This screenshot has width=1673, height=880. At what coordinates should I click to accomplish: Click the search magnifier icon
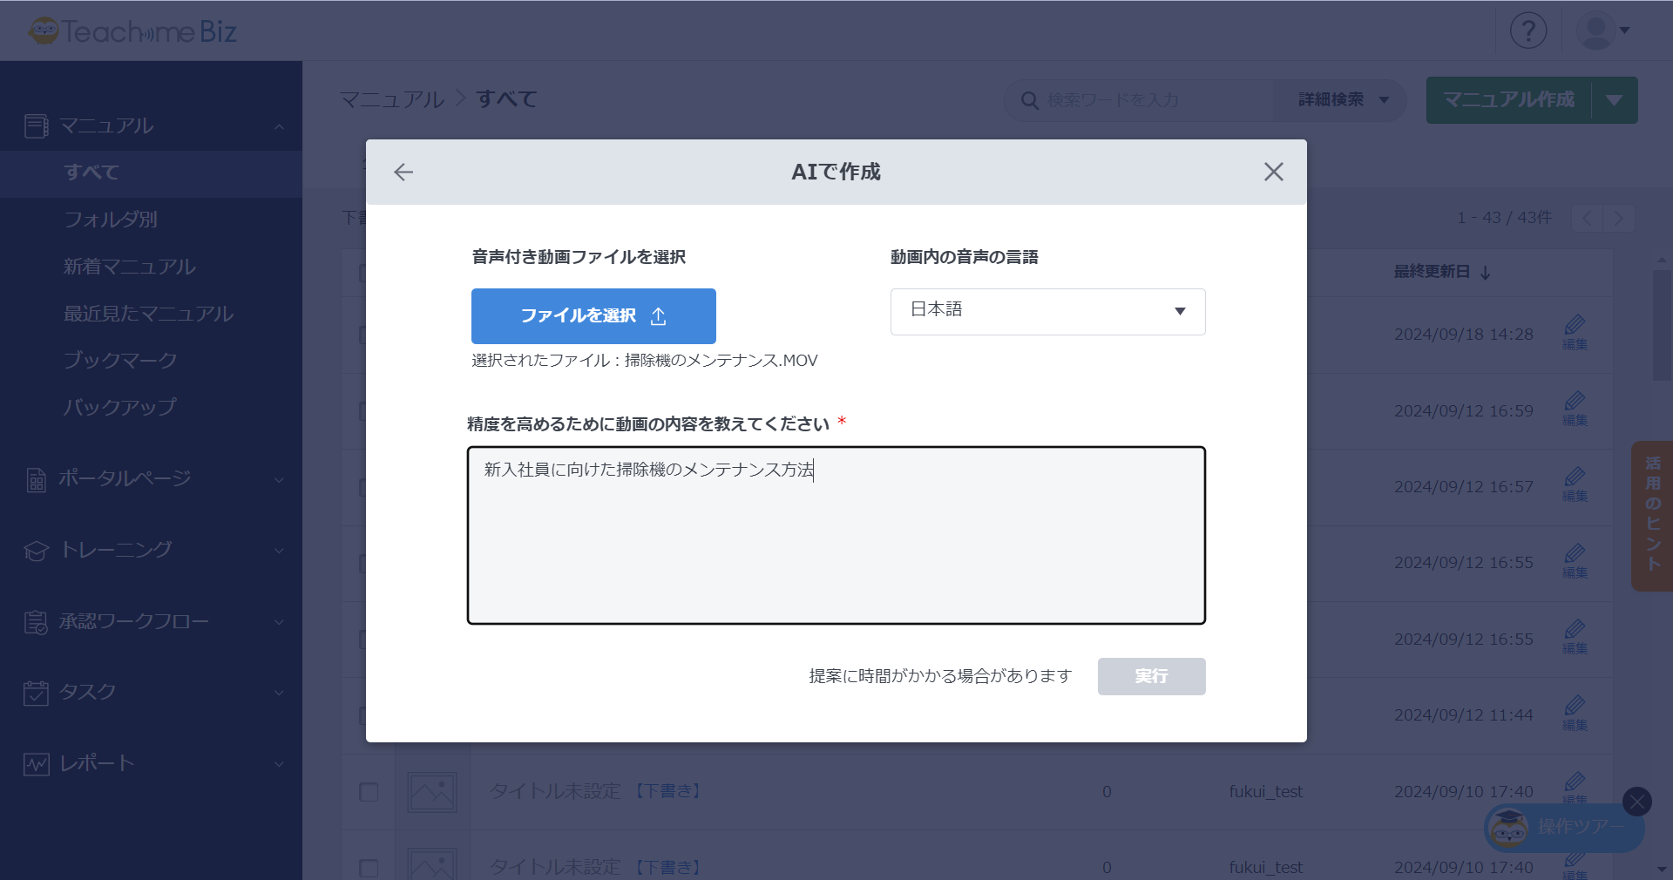(x=1029, y=101)
